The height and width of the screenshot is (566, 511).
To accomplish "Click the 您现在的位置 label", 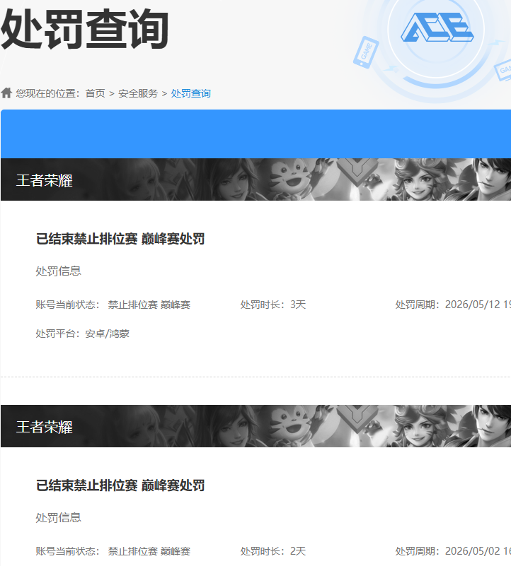I will pos(47,93).
